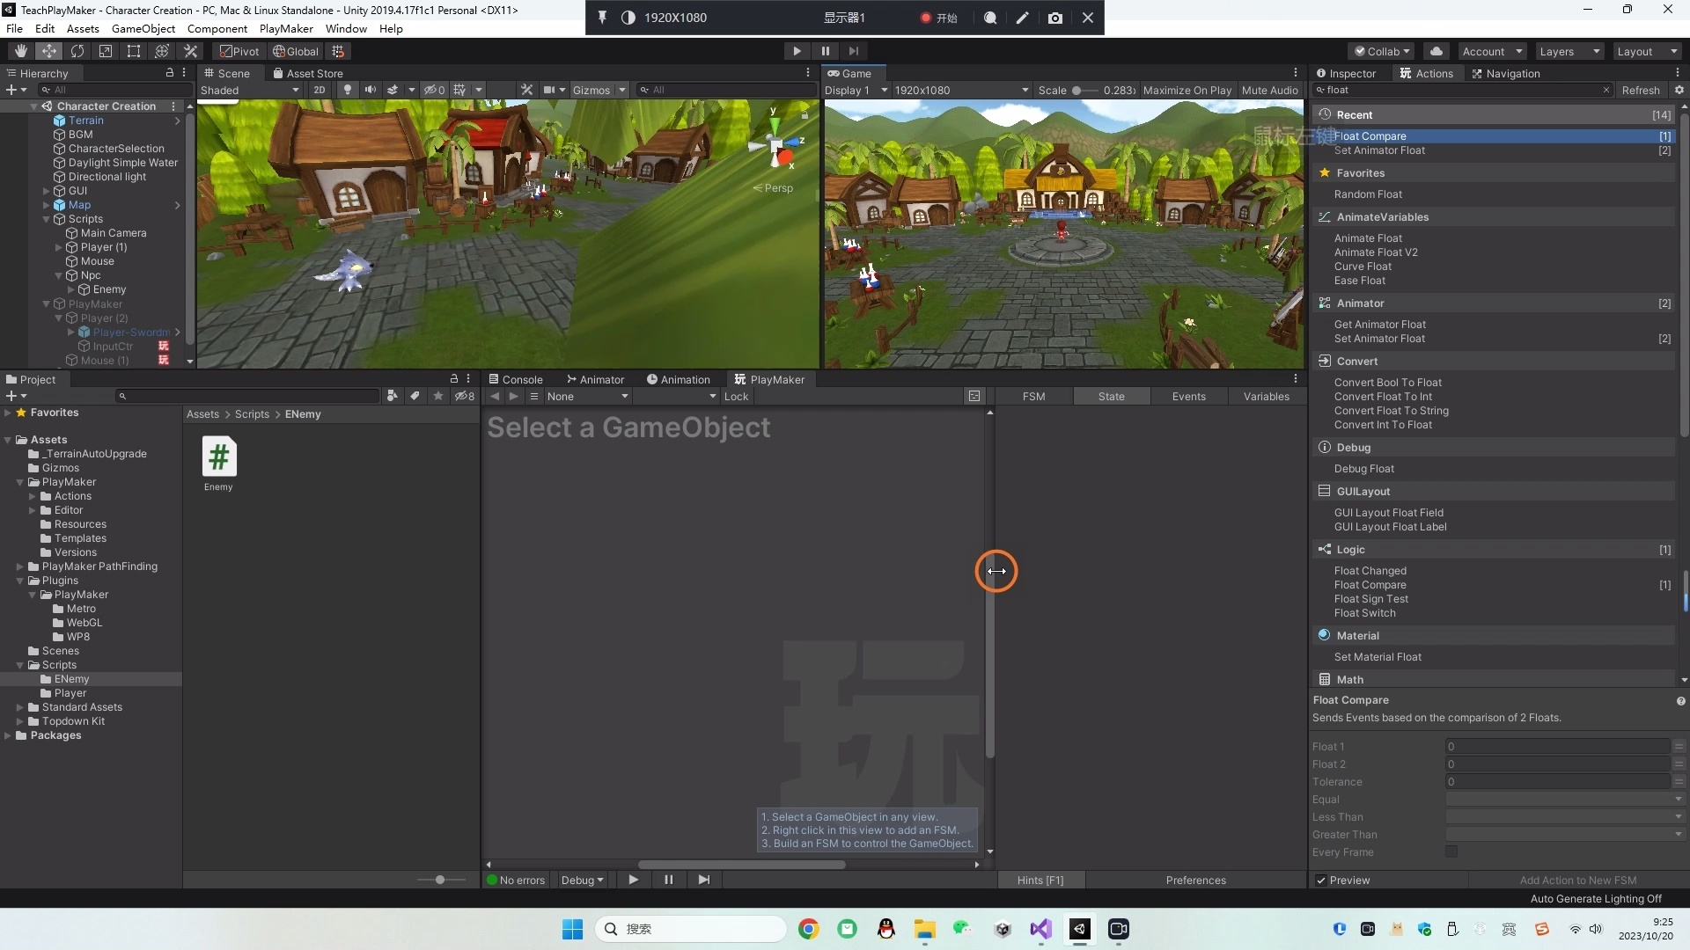Toggle Maximize On Play
The image size is (1690, 950).
(x=1187, y=90)
